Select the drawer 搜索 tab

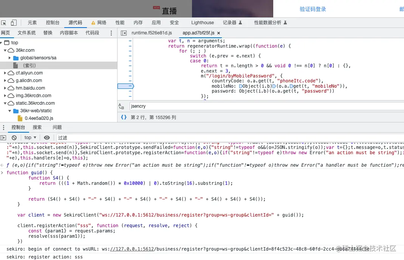[x=37, y=127]
